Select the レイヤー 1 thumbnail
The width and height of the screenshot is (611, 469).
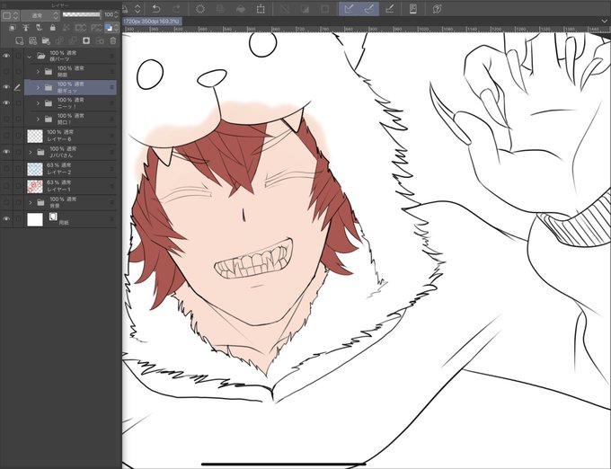click(35, 186)
